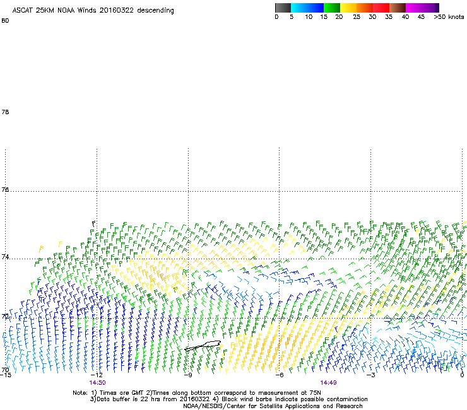Click the purple '14:50' swath time label
This screenshot has width=467, height=410.
[97, 383]
